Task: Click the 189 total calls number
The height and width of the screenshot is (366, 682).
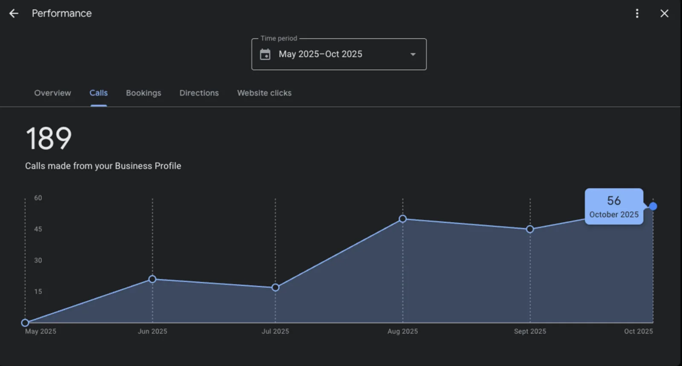Action: pos(49,138)
